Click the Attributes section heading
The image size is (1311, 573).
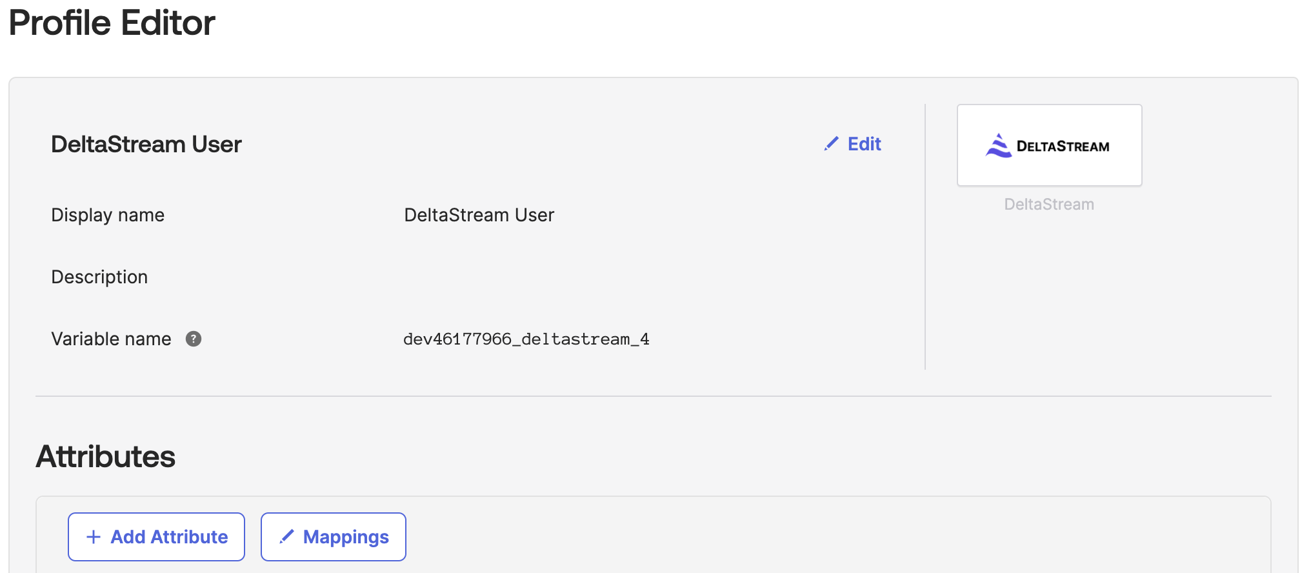pos(106,456)
